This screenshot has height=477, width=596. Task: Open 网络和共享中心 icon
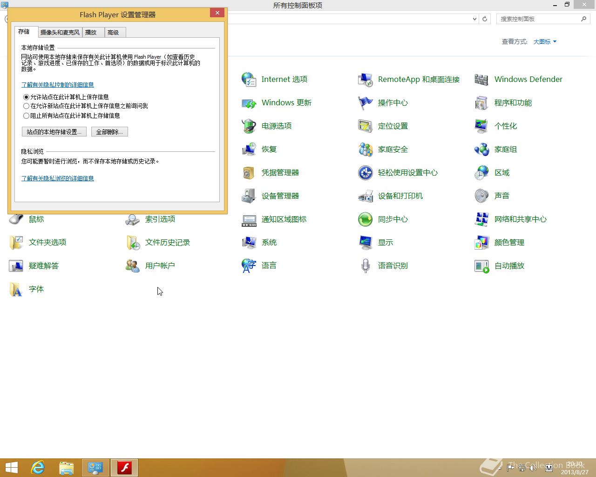[x=482, y=219]
